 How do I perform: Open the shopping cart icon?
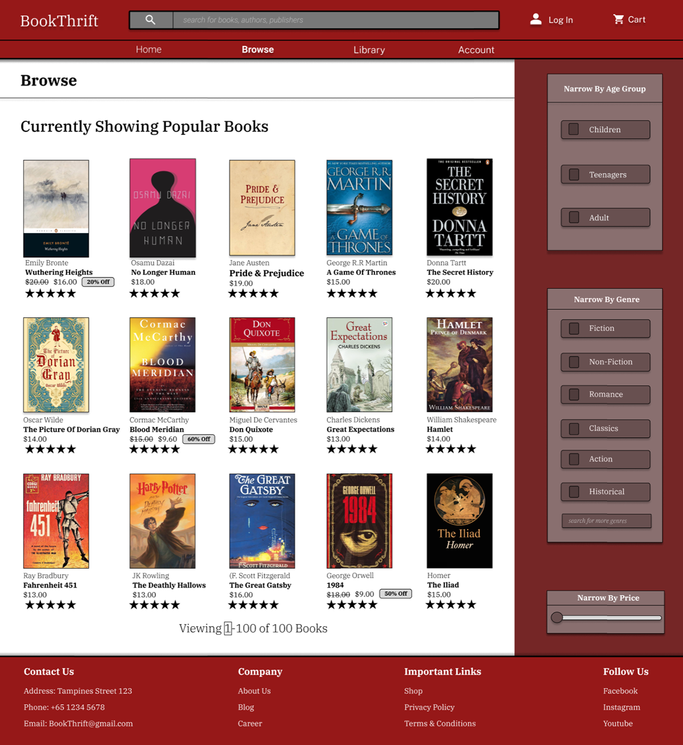618,19
